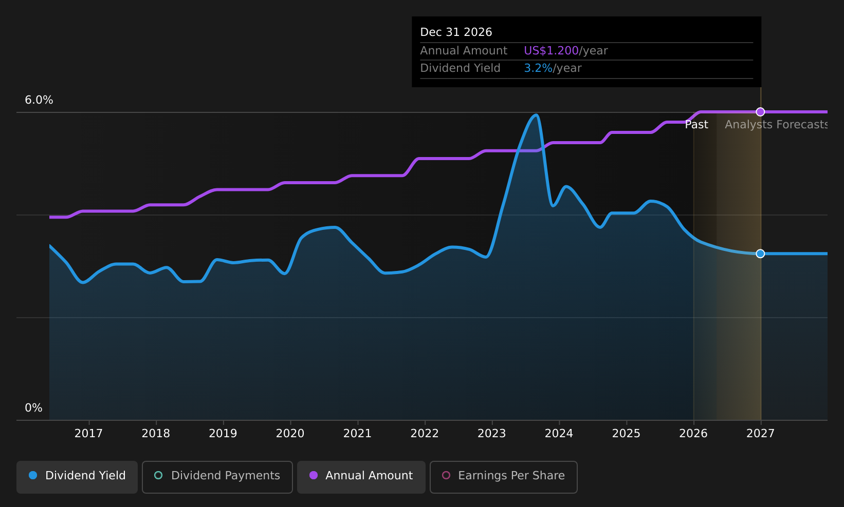Click the Past region label
This screenshot has width=844, height=507.
point(696,125)
